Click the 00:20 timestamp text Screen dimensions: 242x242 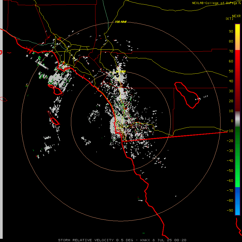[x=180, y=240]
